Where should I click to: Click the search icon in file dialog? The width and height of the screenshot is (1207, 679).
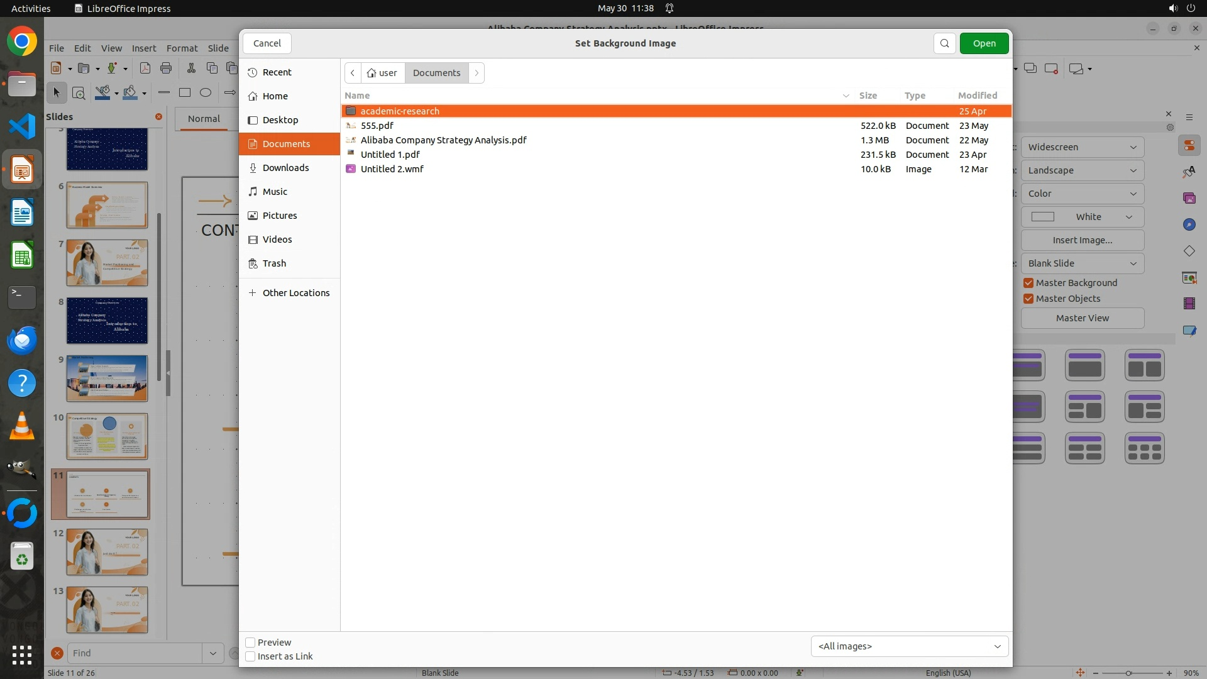[944, 43]
